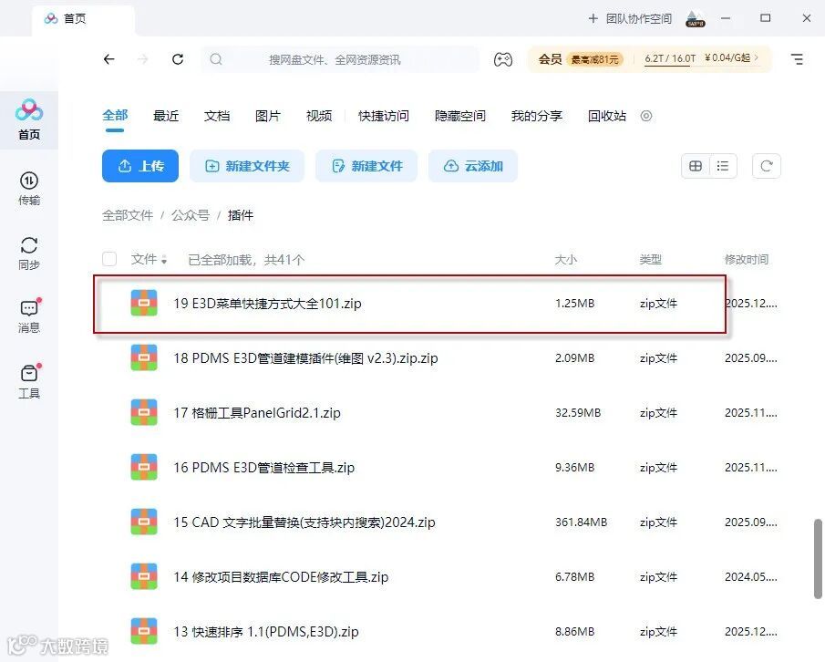Viewport: 825px width, 662px height.
Task: Click the 新建文件 button
Action: pyautogui.click(x=366, y=166)
